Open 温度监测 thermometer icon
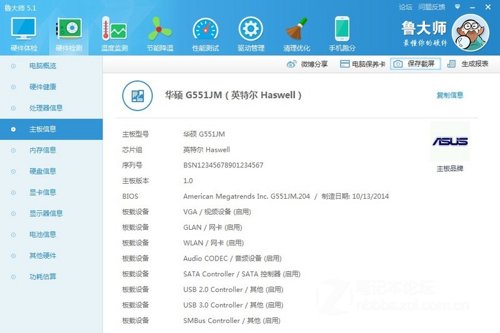 [114, 29]
